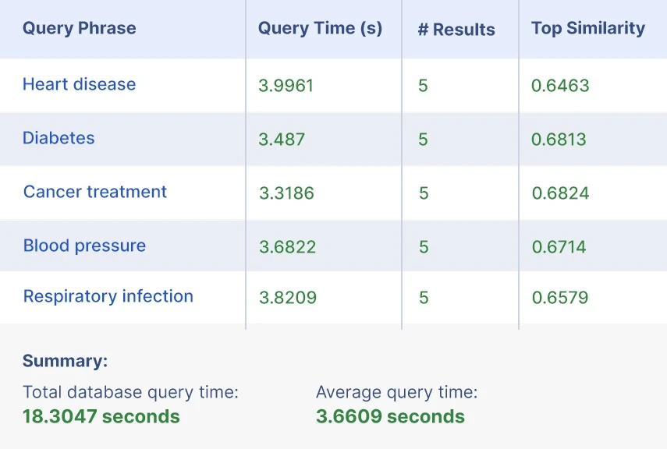Select the Top Similarity column header

(x=588, y=29)
